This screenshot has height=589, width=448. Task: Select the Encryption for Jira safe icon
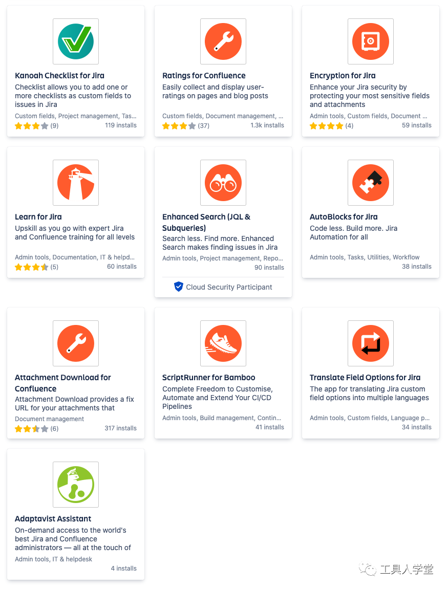point(371,41)
